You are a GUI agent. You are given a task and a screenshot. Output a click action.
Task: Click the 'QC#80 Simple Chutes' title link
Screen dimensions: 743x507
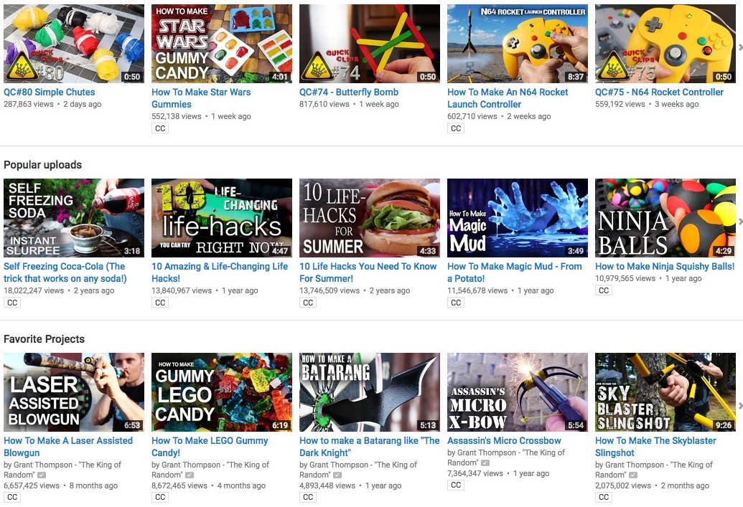(x=50, y=93)
